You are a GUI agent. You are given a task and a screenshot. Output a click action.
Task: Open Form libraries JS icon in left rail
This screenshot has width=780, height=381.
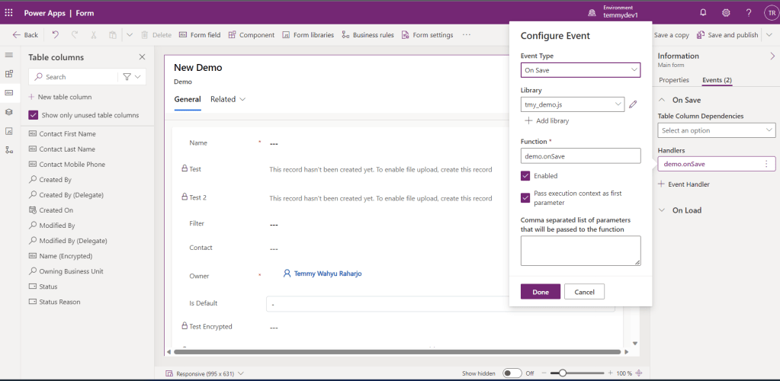(x=8, y=131)
